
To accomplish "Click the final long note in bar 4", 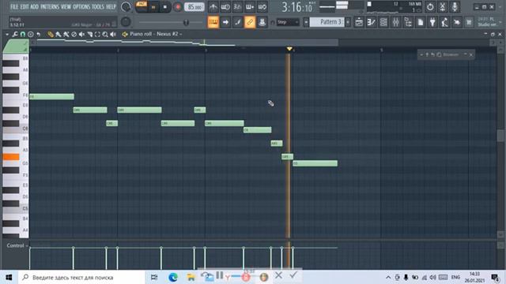I will click(315, 163).
